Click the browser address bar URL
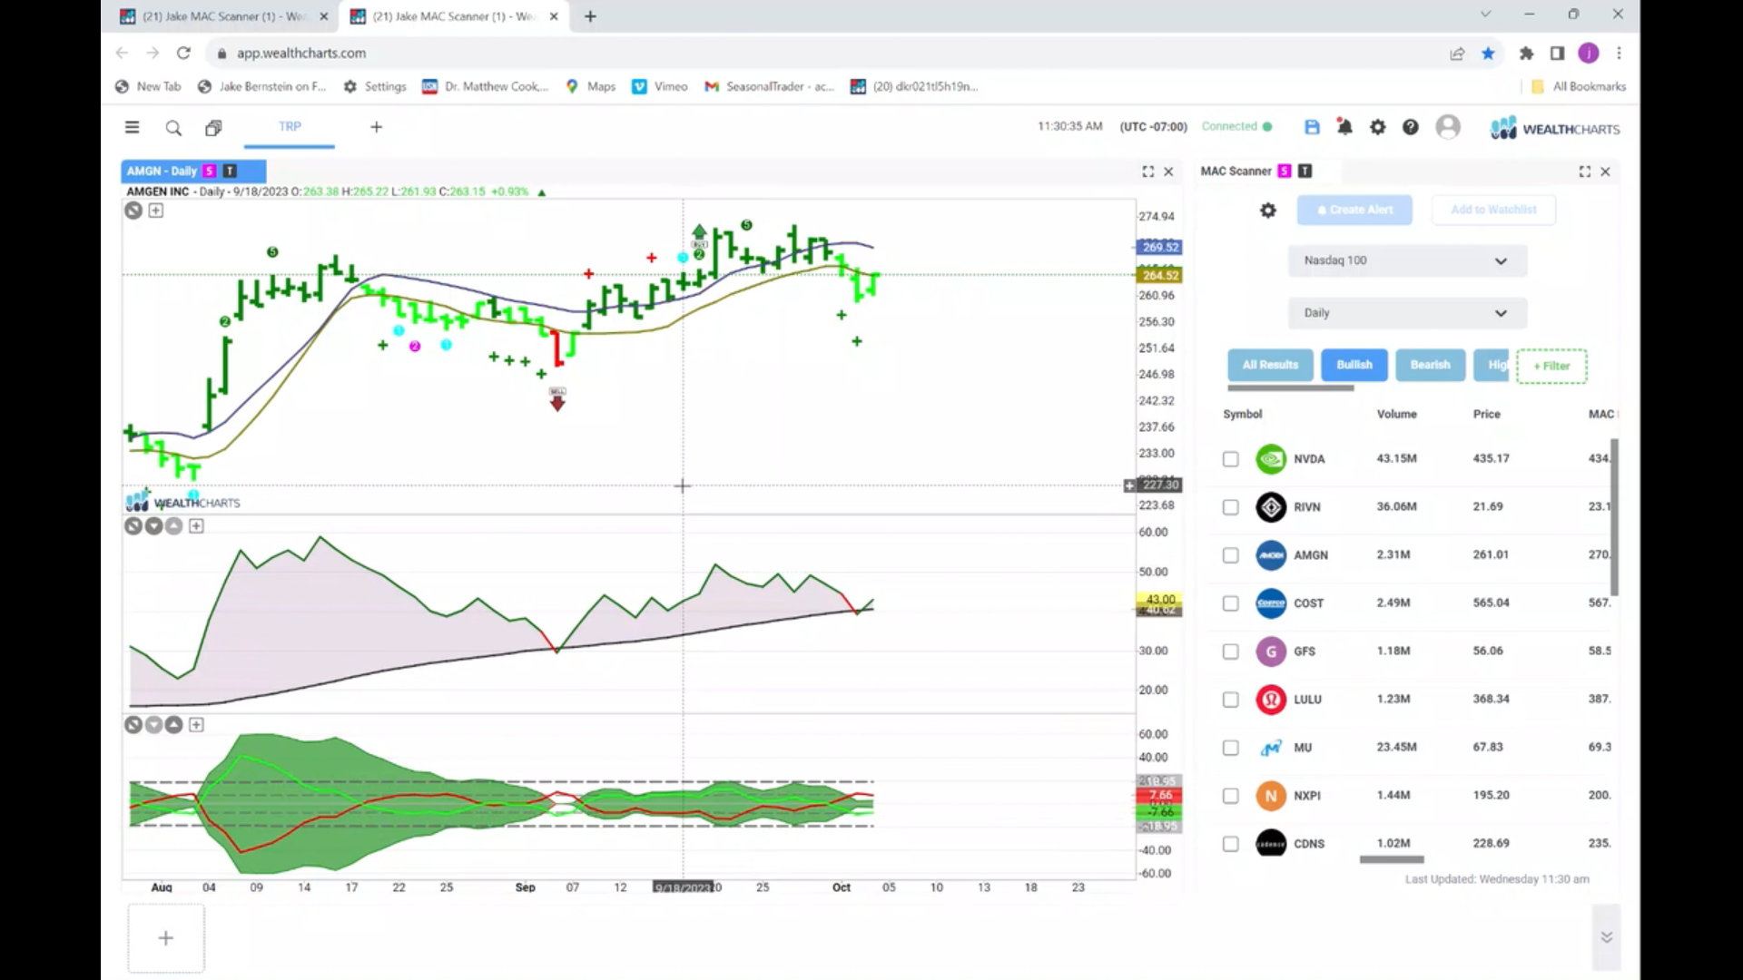Screen dimensions: 1743x980 coord(301,53)
